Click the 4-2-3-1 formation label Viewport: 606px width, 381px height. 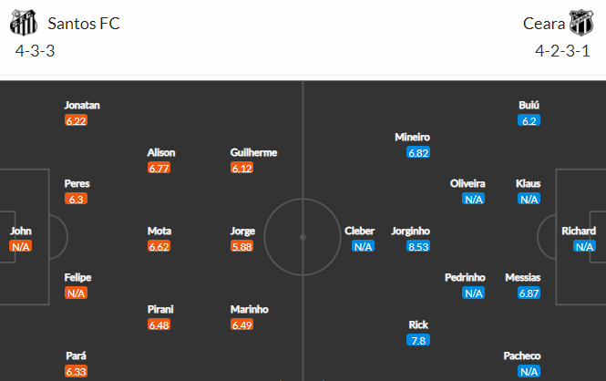tap(562, 51)
